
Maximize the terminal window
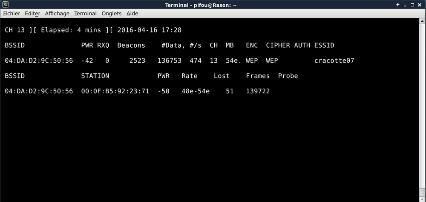coord(412,5)
